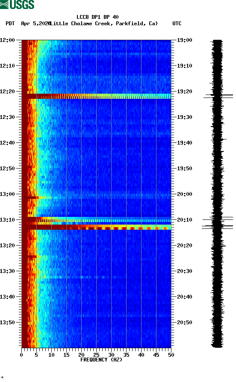Screen dimensions: 236x382
Task: Click the "5" frequency axis tick label
Action: (x=36, y=355)
